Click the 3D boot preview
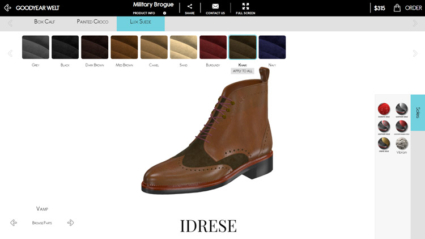Screen dimensions: 425x239 (207, 131)
